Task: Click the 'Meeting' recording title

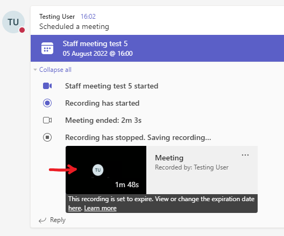Action: [x=169, y=158]
